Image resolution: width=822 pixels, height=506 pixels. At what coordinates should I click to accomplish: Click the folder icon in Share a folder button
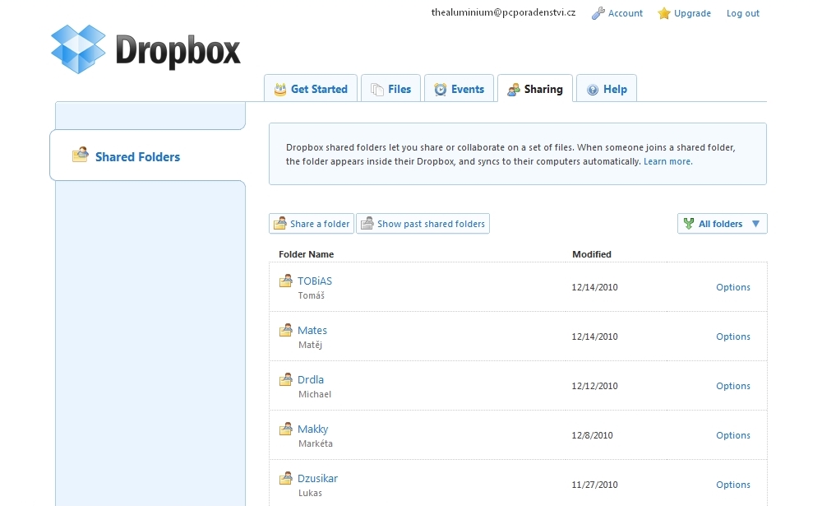click(x=280, y=223)
